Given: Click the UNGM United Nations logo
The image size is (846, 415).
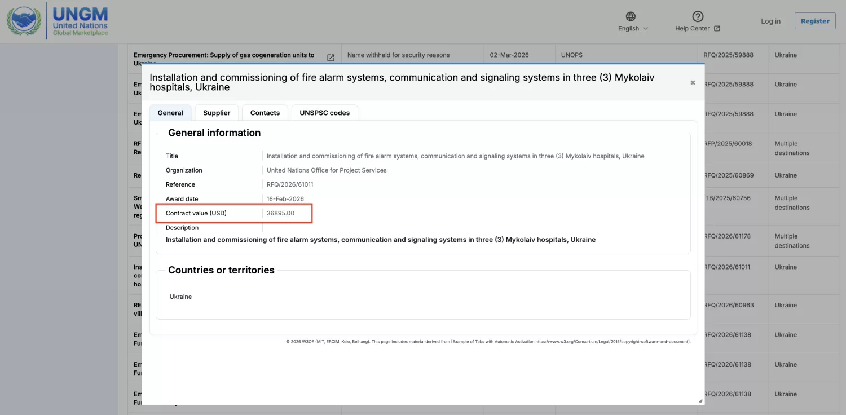Looking at the screenshot, I should (58, 21).
